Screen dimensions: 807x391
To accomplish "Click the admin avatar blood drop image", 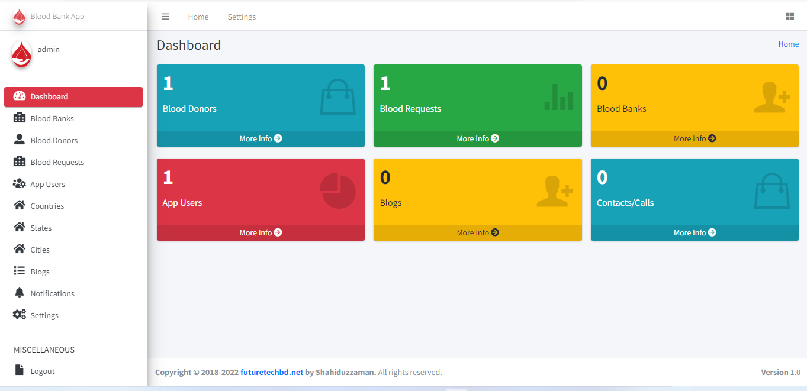I will [22, 54].
